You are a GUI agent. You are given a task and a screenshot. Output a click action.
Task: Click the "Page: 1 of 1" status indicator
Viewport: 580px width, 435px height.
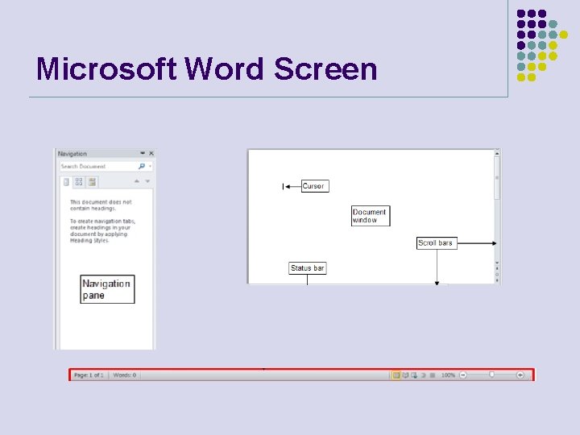89,375
